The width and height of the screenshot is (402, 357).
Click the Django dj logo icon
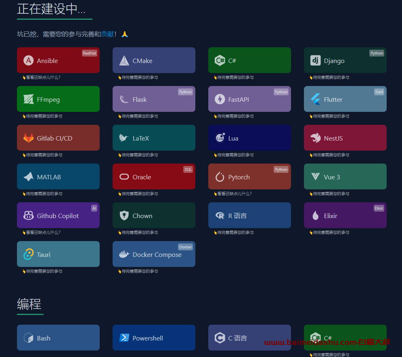[x=315, y=61]
